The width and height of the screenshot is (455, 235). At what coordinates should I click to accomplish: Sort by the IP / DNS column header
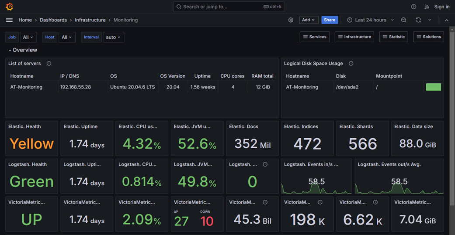pos(69,76)
